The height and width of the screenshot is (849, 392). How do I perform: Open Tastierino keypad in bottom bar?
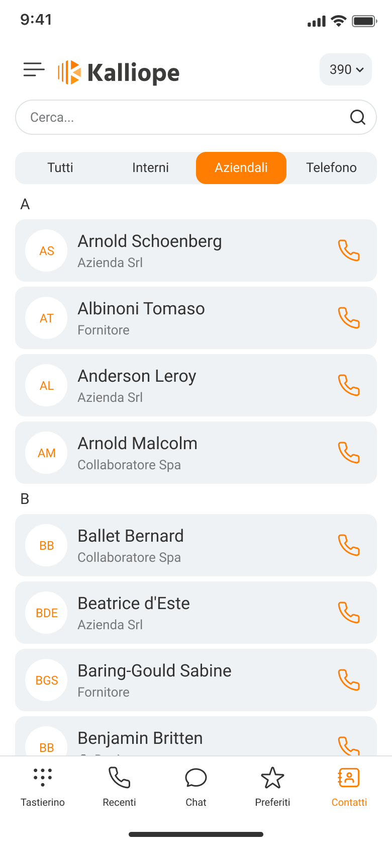43,787
